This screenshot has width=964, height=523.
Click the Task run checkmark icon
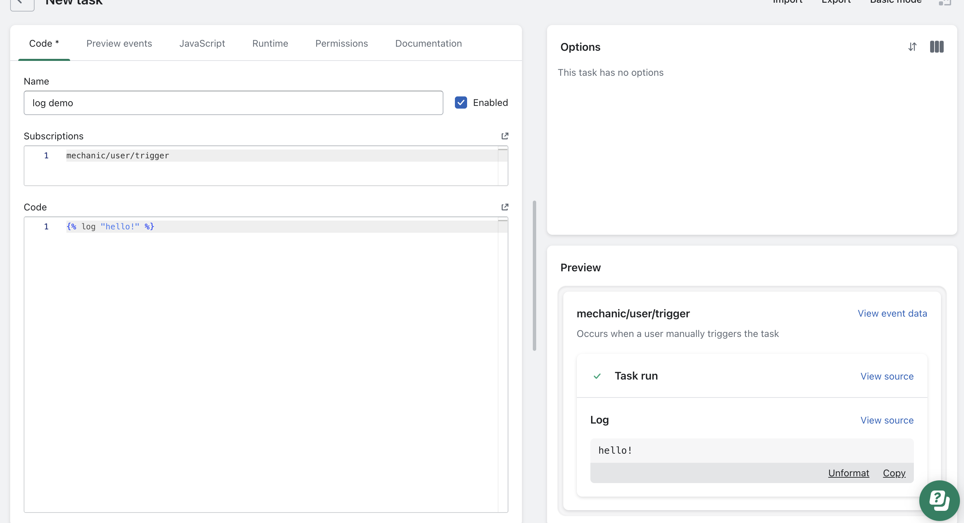point(597,376)
